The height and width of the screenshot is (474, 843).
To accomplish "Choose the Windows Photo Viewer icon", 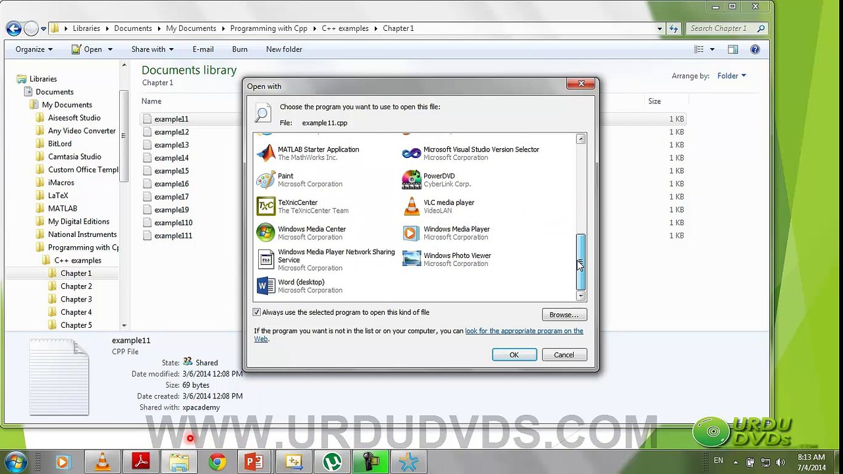I will click(x=412, y=259).
